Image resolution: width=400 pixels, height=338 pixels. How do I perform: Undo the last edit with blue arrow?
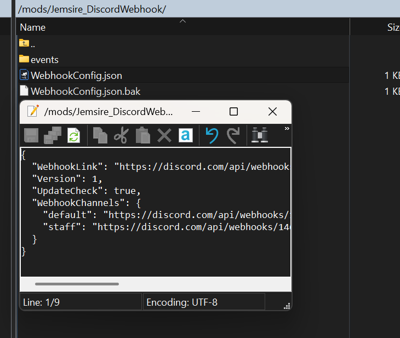[212, 135]
